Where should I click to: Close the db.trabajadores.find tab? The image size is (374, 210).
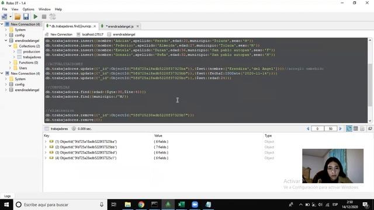tap(95, 26)
